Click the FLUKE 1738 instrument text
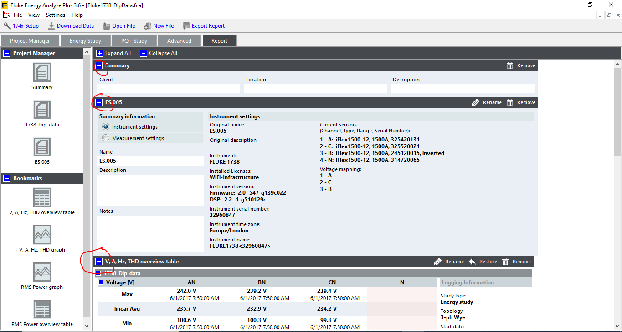 (225, 162)
